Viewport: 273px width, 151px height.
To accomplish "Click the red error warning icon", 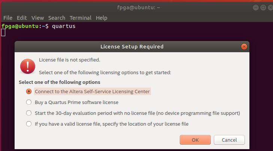I will click(27, 66).
